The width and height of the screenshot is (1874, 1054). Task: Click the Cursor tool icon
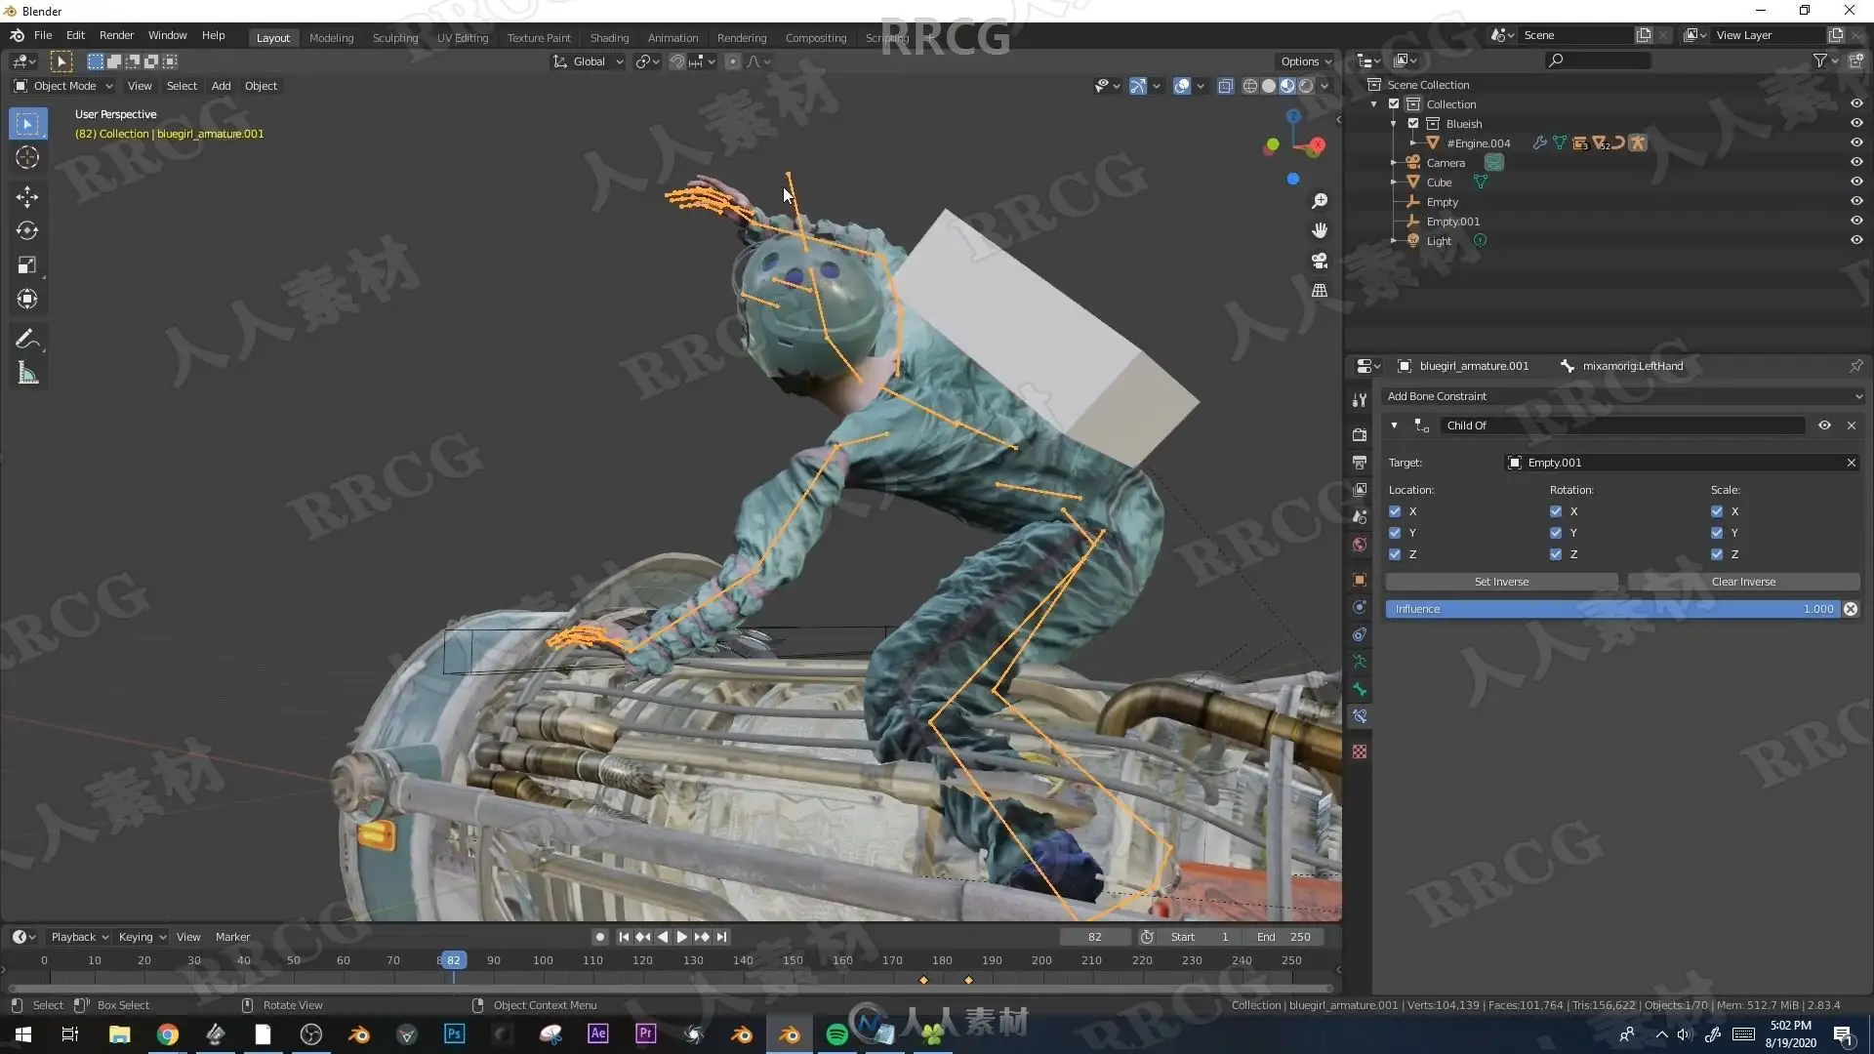click(x=27, y=157)
